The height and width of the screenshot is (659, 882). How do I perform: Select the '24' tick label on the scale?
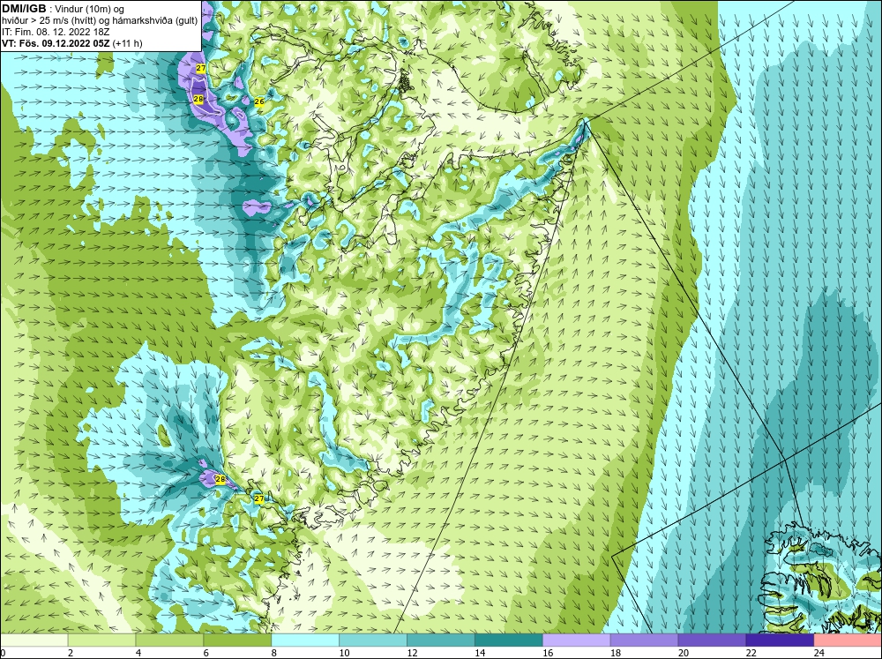819,653
